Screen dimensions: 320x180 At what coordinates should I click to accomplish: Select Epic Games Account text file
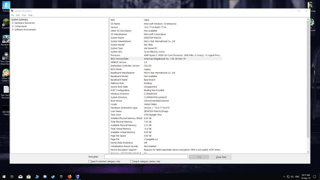pos(6,92)
